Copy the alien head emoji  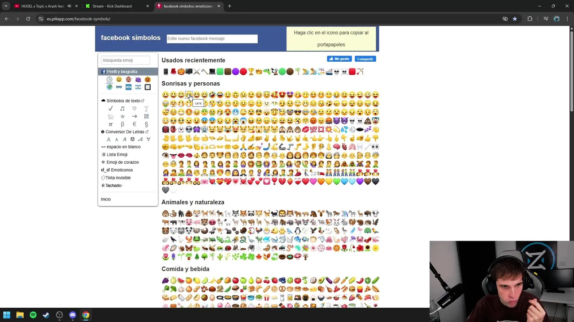(x=189, y=129)
